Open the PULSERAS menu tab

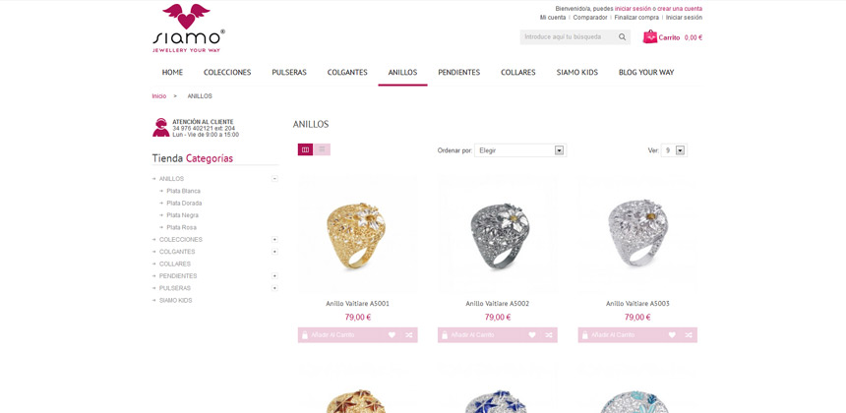coord(289,72)
